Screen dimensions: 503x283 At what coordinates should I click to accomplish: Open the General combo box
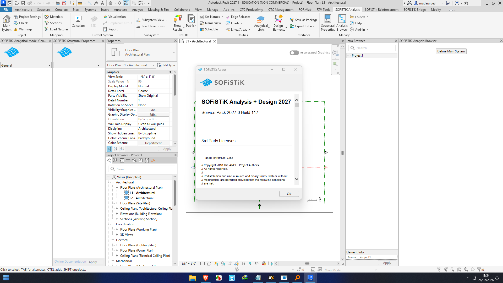[26, 65]
